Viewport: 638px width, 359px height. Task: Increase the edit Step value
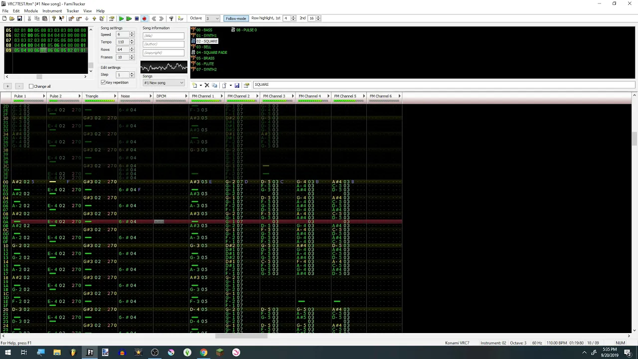click(132, 73)
